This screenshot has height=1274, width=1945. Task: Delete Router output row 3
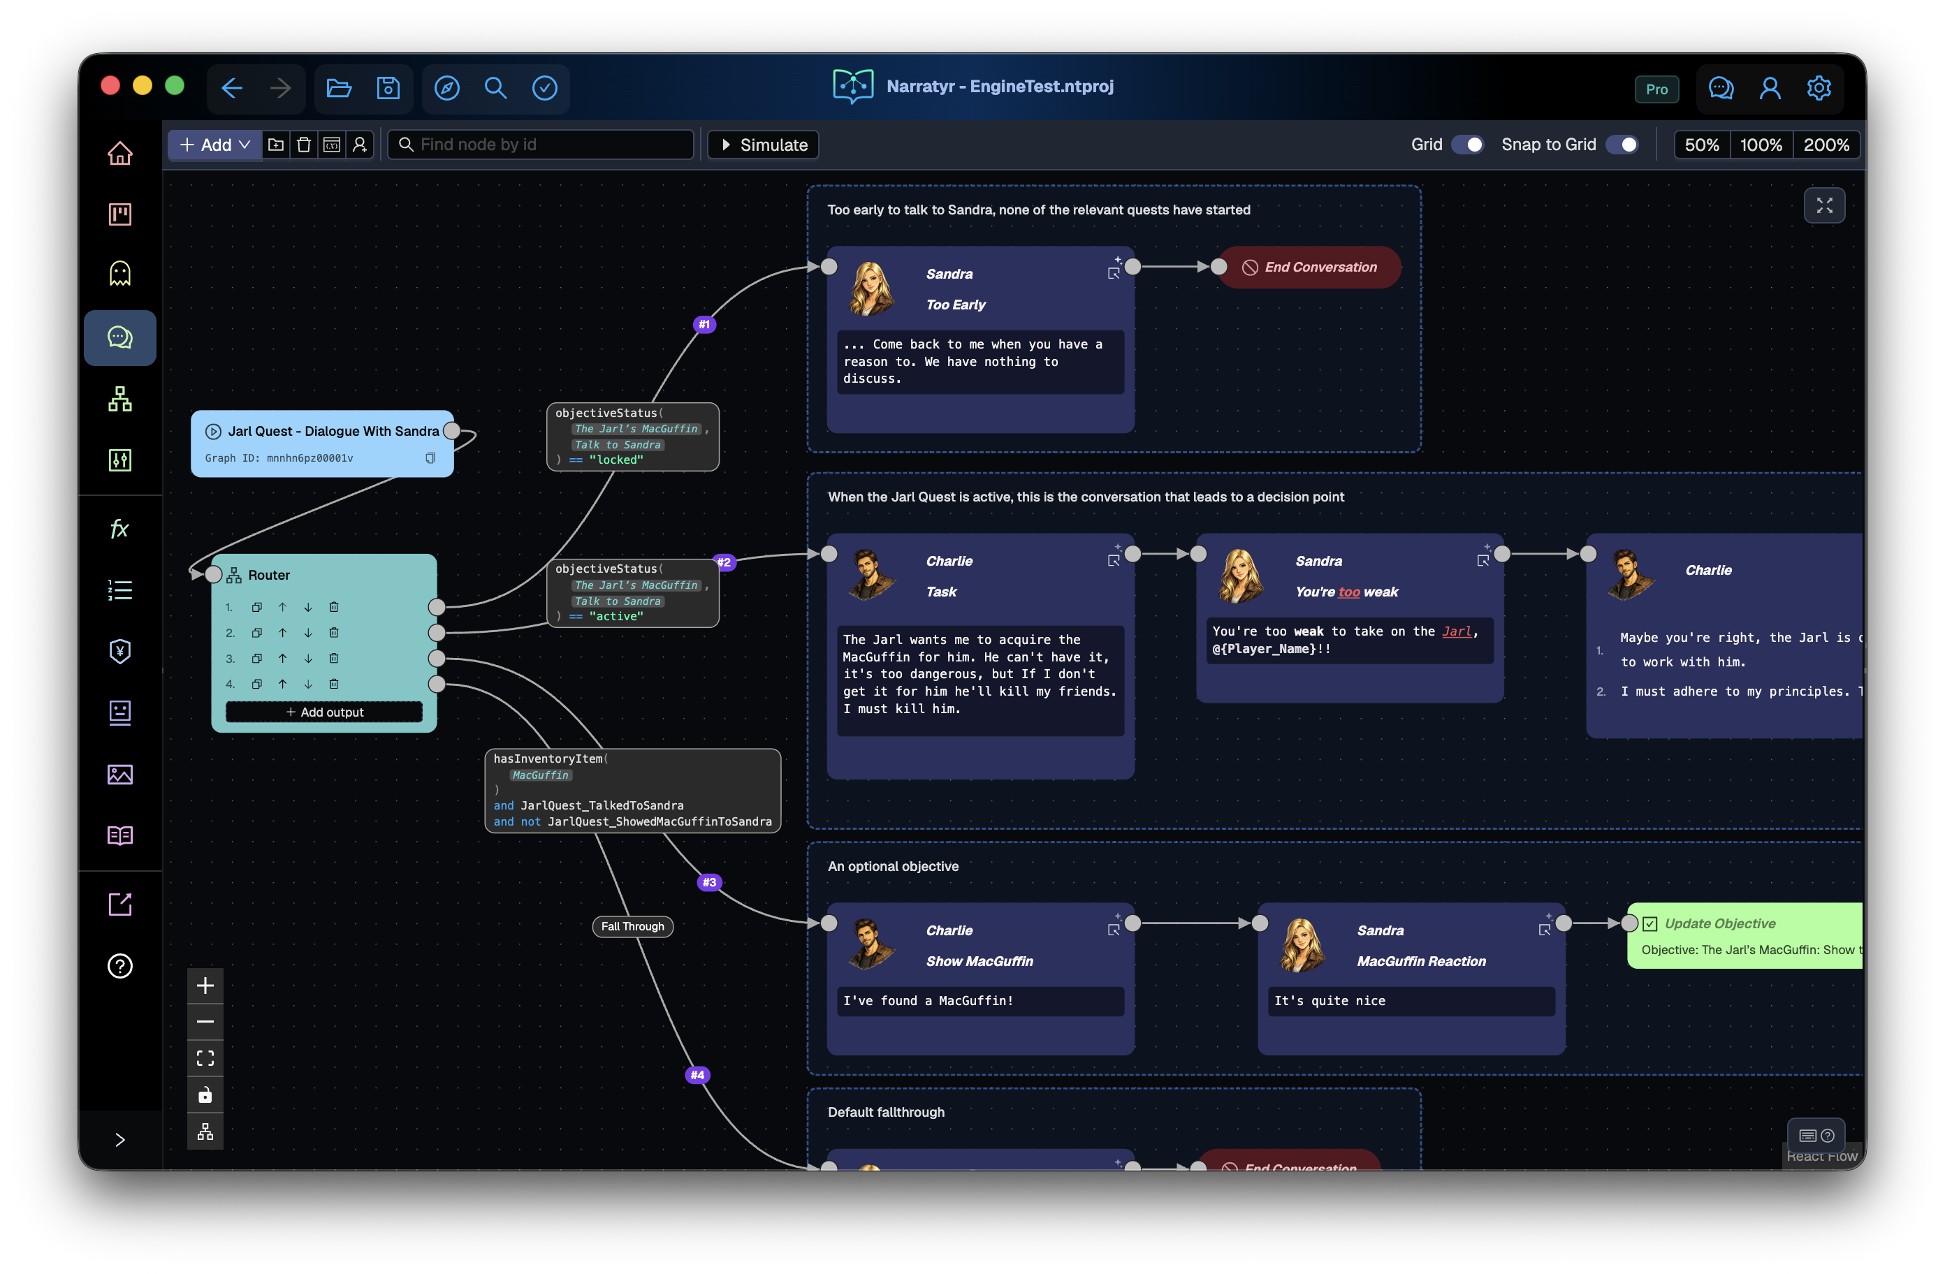point(333,658)
